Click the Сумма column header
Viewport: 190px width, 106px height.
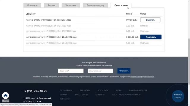(x=129, y=14)
